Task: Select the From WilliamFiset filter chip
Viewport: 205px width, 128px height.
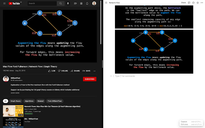Action: pyautogui.click(x=55, y=101)
